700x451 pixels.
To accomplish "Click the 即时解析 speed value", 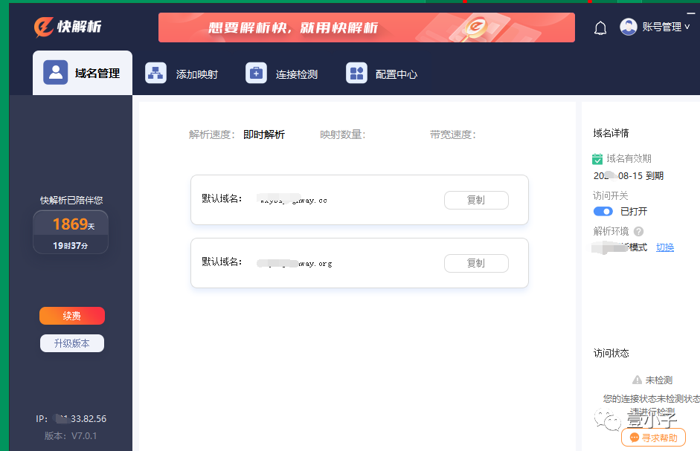I will click(264, 134).
